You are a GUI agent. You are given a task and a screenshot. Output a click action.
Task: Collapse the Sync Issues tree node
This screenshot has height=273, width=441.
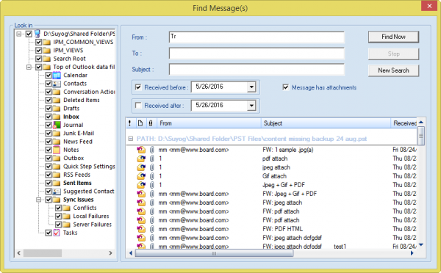39,200
